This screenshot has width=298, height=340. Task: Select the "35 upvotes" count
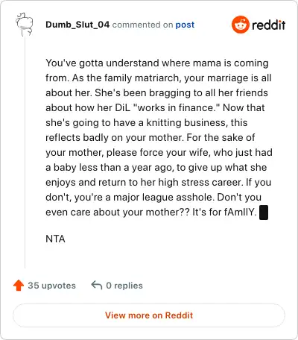[51, 286]
